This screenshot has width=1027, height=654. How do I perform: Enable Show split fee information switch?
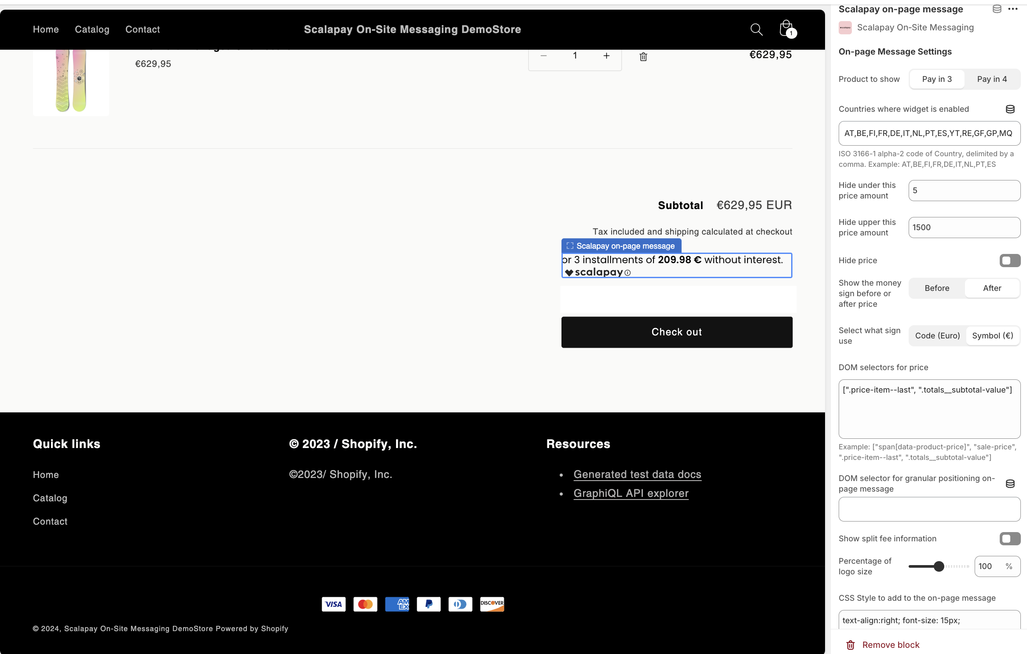(x=1009, y=539)
